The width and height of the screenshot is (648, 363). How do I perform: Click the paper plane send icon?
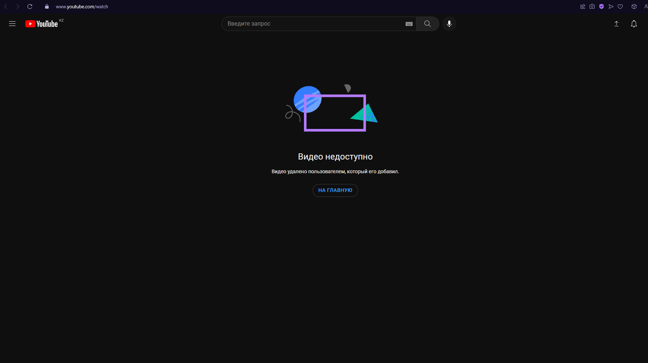coord(611,6)
